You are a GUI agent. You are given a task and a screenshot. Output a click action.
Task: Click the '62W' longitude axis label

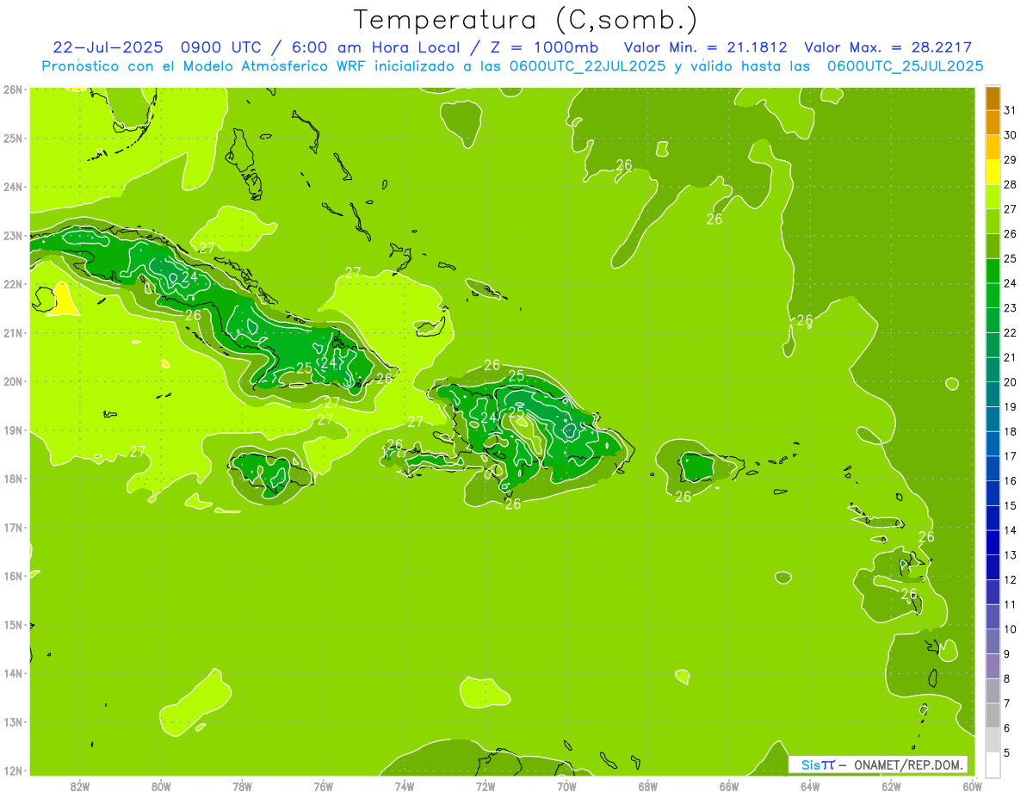[891, 786]
